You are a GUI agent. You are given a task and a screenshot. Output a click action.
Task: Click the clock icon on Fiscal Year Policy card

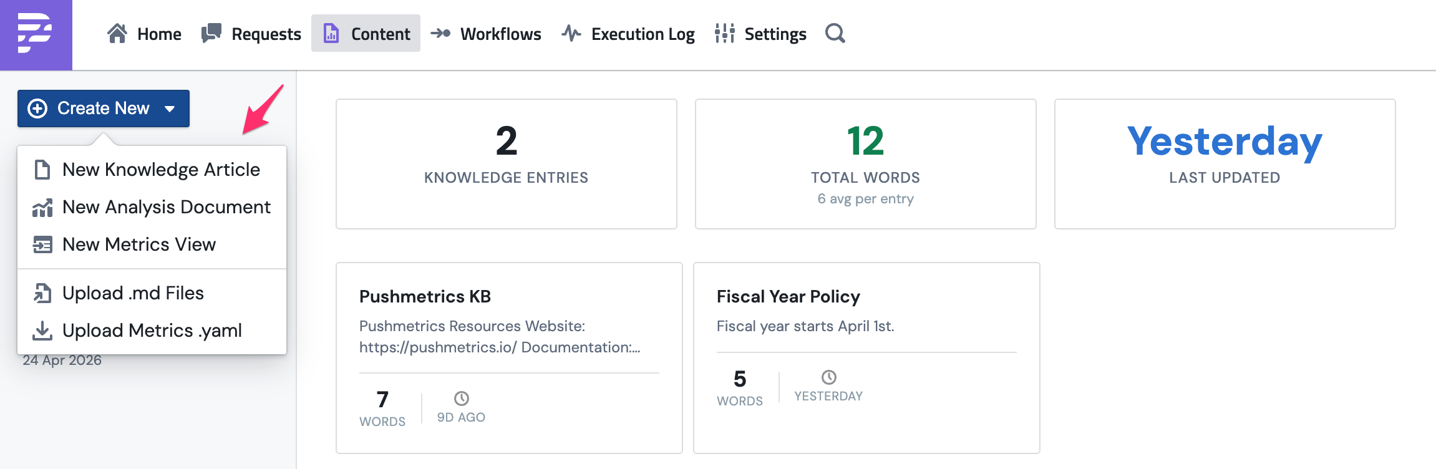point(829,377)
